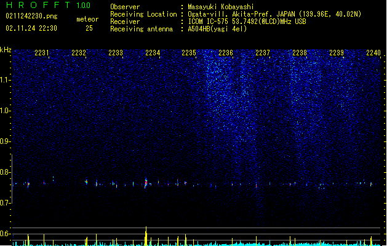Click the 1.0 kHz axis label
Image resolution: width=387 pixels, height=246 pixels.
[x=5, y=111]
